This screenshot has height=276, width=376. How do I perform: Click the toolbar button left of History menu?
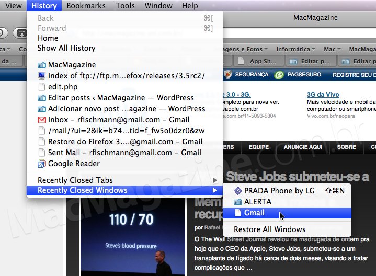(20, 33)
